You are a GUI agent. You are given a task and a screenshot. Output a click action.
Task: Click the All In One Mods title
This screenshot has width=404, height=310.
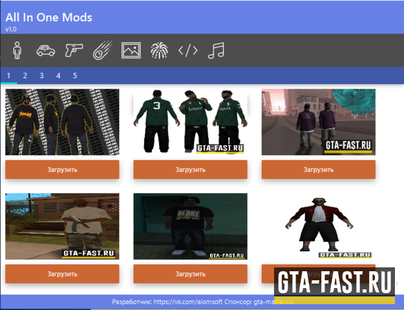point(48,17)
